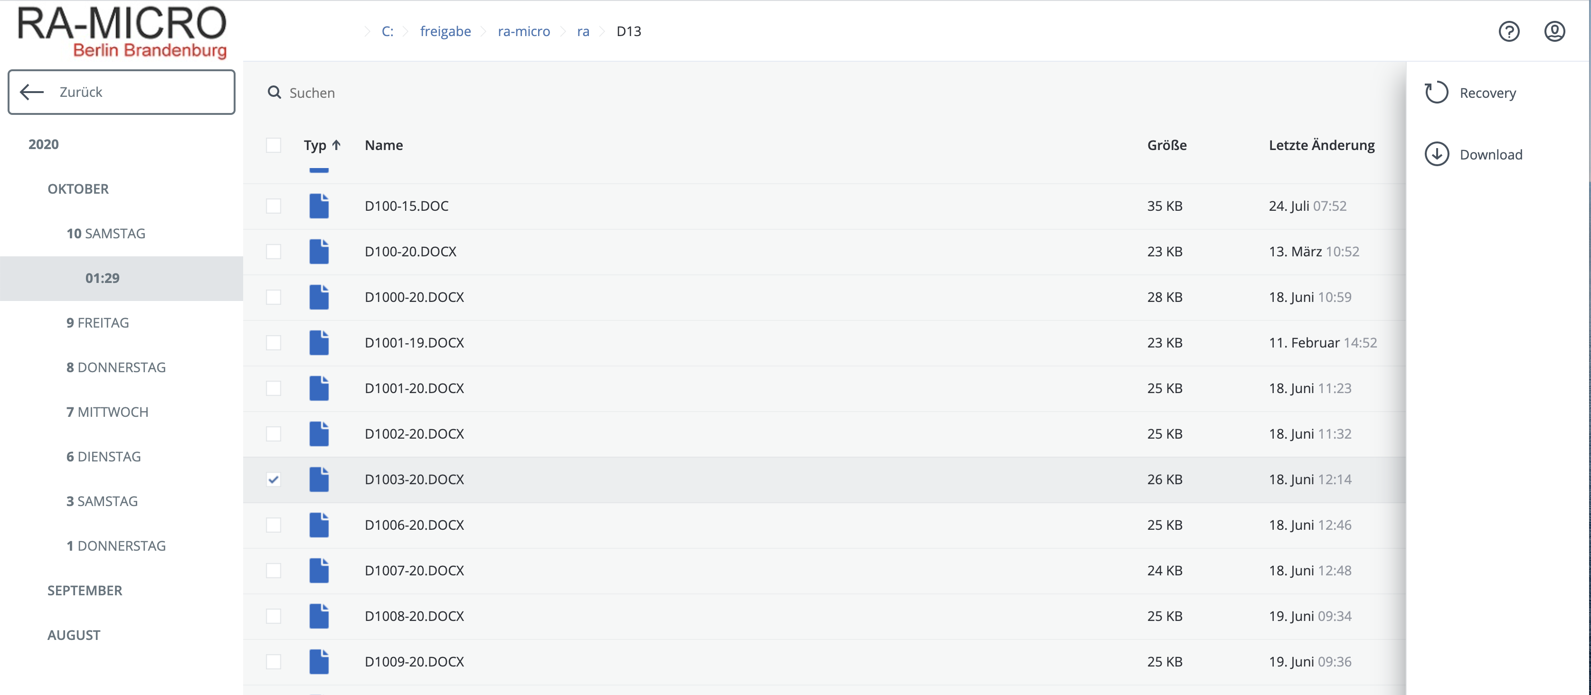
Task: Uncheck the D1003-20.DOCX checkbox
Action: (274, 479)
